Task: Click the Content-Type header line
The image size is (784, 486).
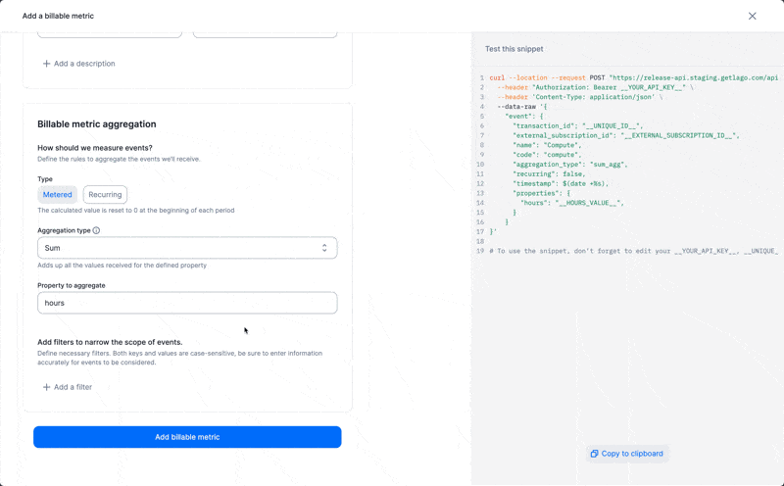Action: pos(580,97)
